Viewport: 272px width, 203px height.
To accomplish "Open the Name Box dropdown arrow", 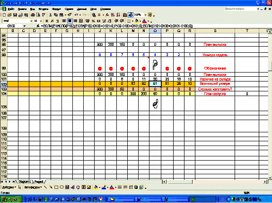I will (x=25, y=26).
